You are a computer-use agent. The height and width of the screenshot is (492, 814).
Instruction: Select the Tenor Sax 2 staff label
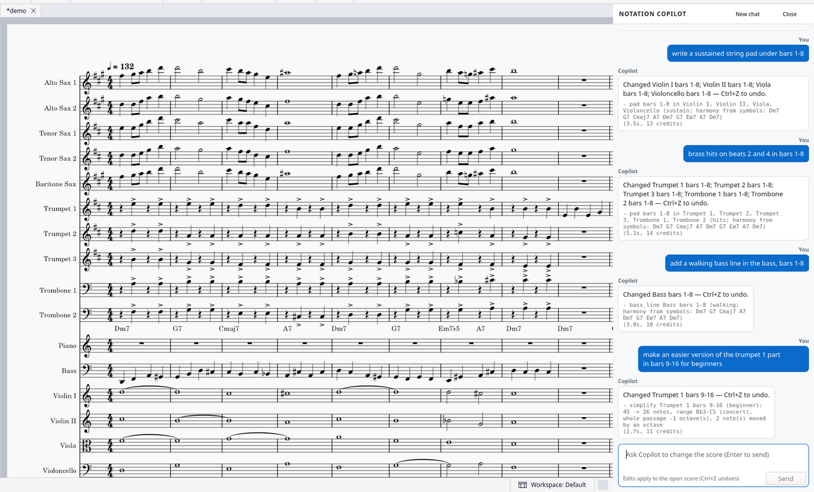click(59, 158)
